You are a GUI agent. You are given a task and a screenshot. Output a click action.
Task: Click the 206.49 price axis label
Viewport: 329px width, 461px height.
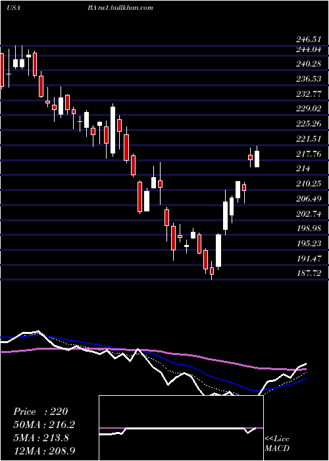pos(308,199)
